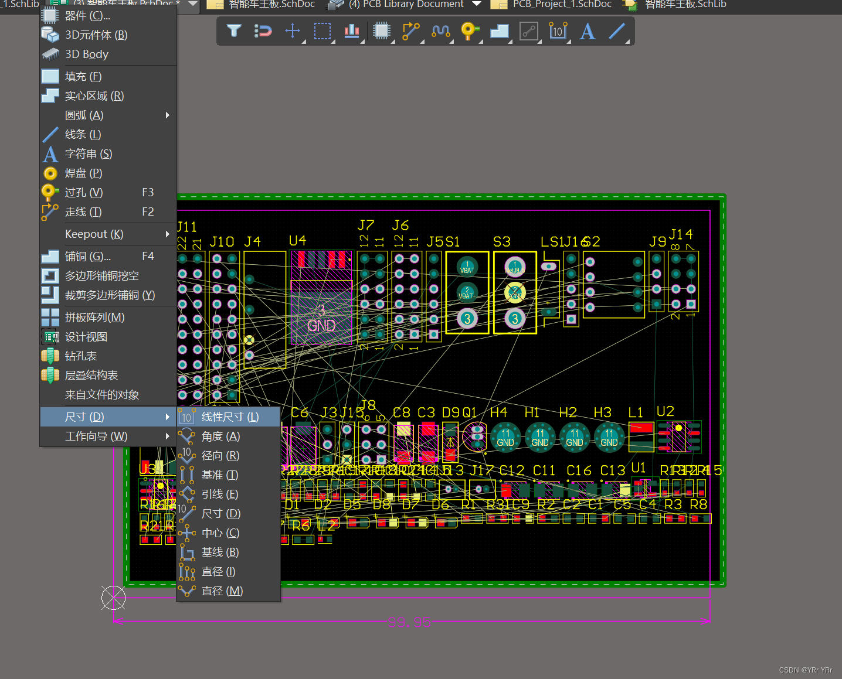Choose 拼板阵列(M) menu entry
Screen dimensions: 842x679
click(108, 317)
